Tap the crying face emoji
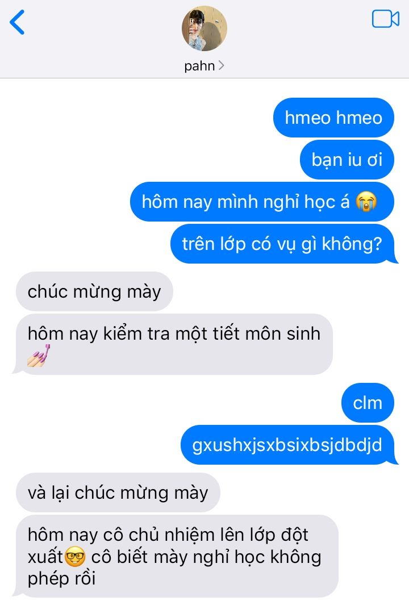Viewport: 409px width, 601px height. click(x=366, y=201)
